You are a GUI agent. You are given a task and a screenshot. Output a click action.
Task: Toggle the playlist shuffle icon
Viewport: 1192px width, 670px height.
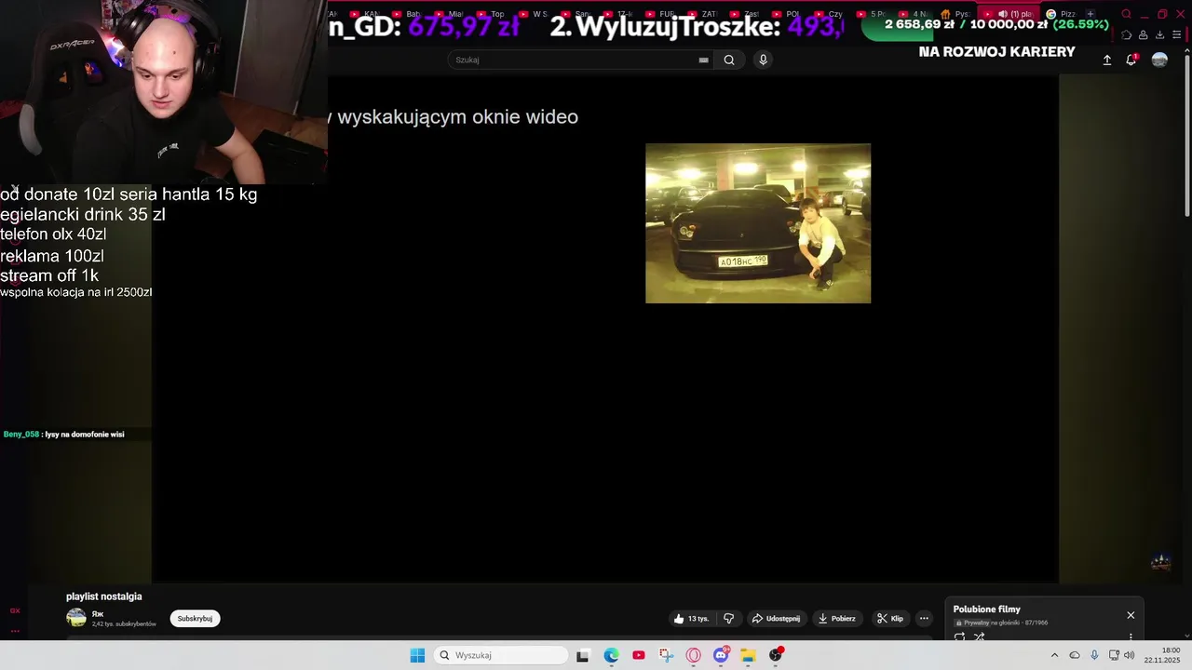[980, 637]
